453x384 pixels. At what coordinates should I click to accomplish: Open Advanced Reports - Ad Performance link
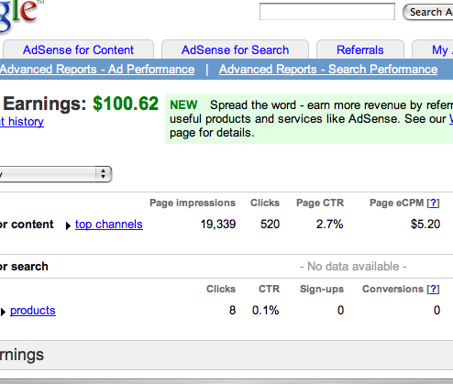point(97,70)
